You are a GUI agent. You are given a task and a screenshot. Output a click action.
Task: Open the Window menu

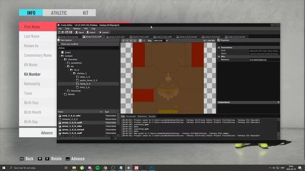pyautogui.click(x=77, y=28)
